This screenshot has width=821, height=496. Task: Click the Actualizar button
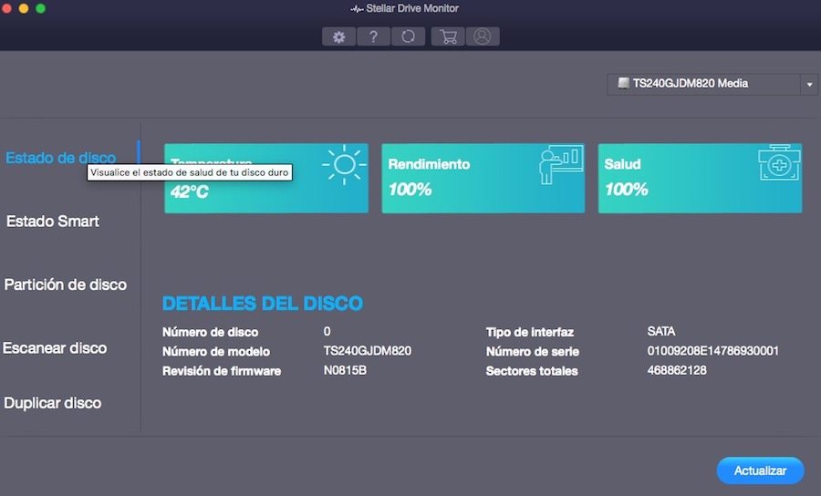[x=760, y=470]
